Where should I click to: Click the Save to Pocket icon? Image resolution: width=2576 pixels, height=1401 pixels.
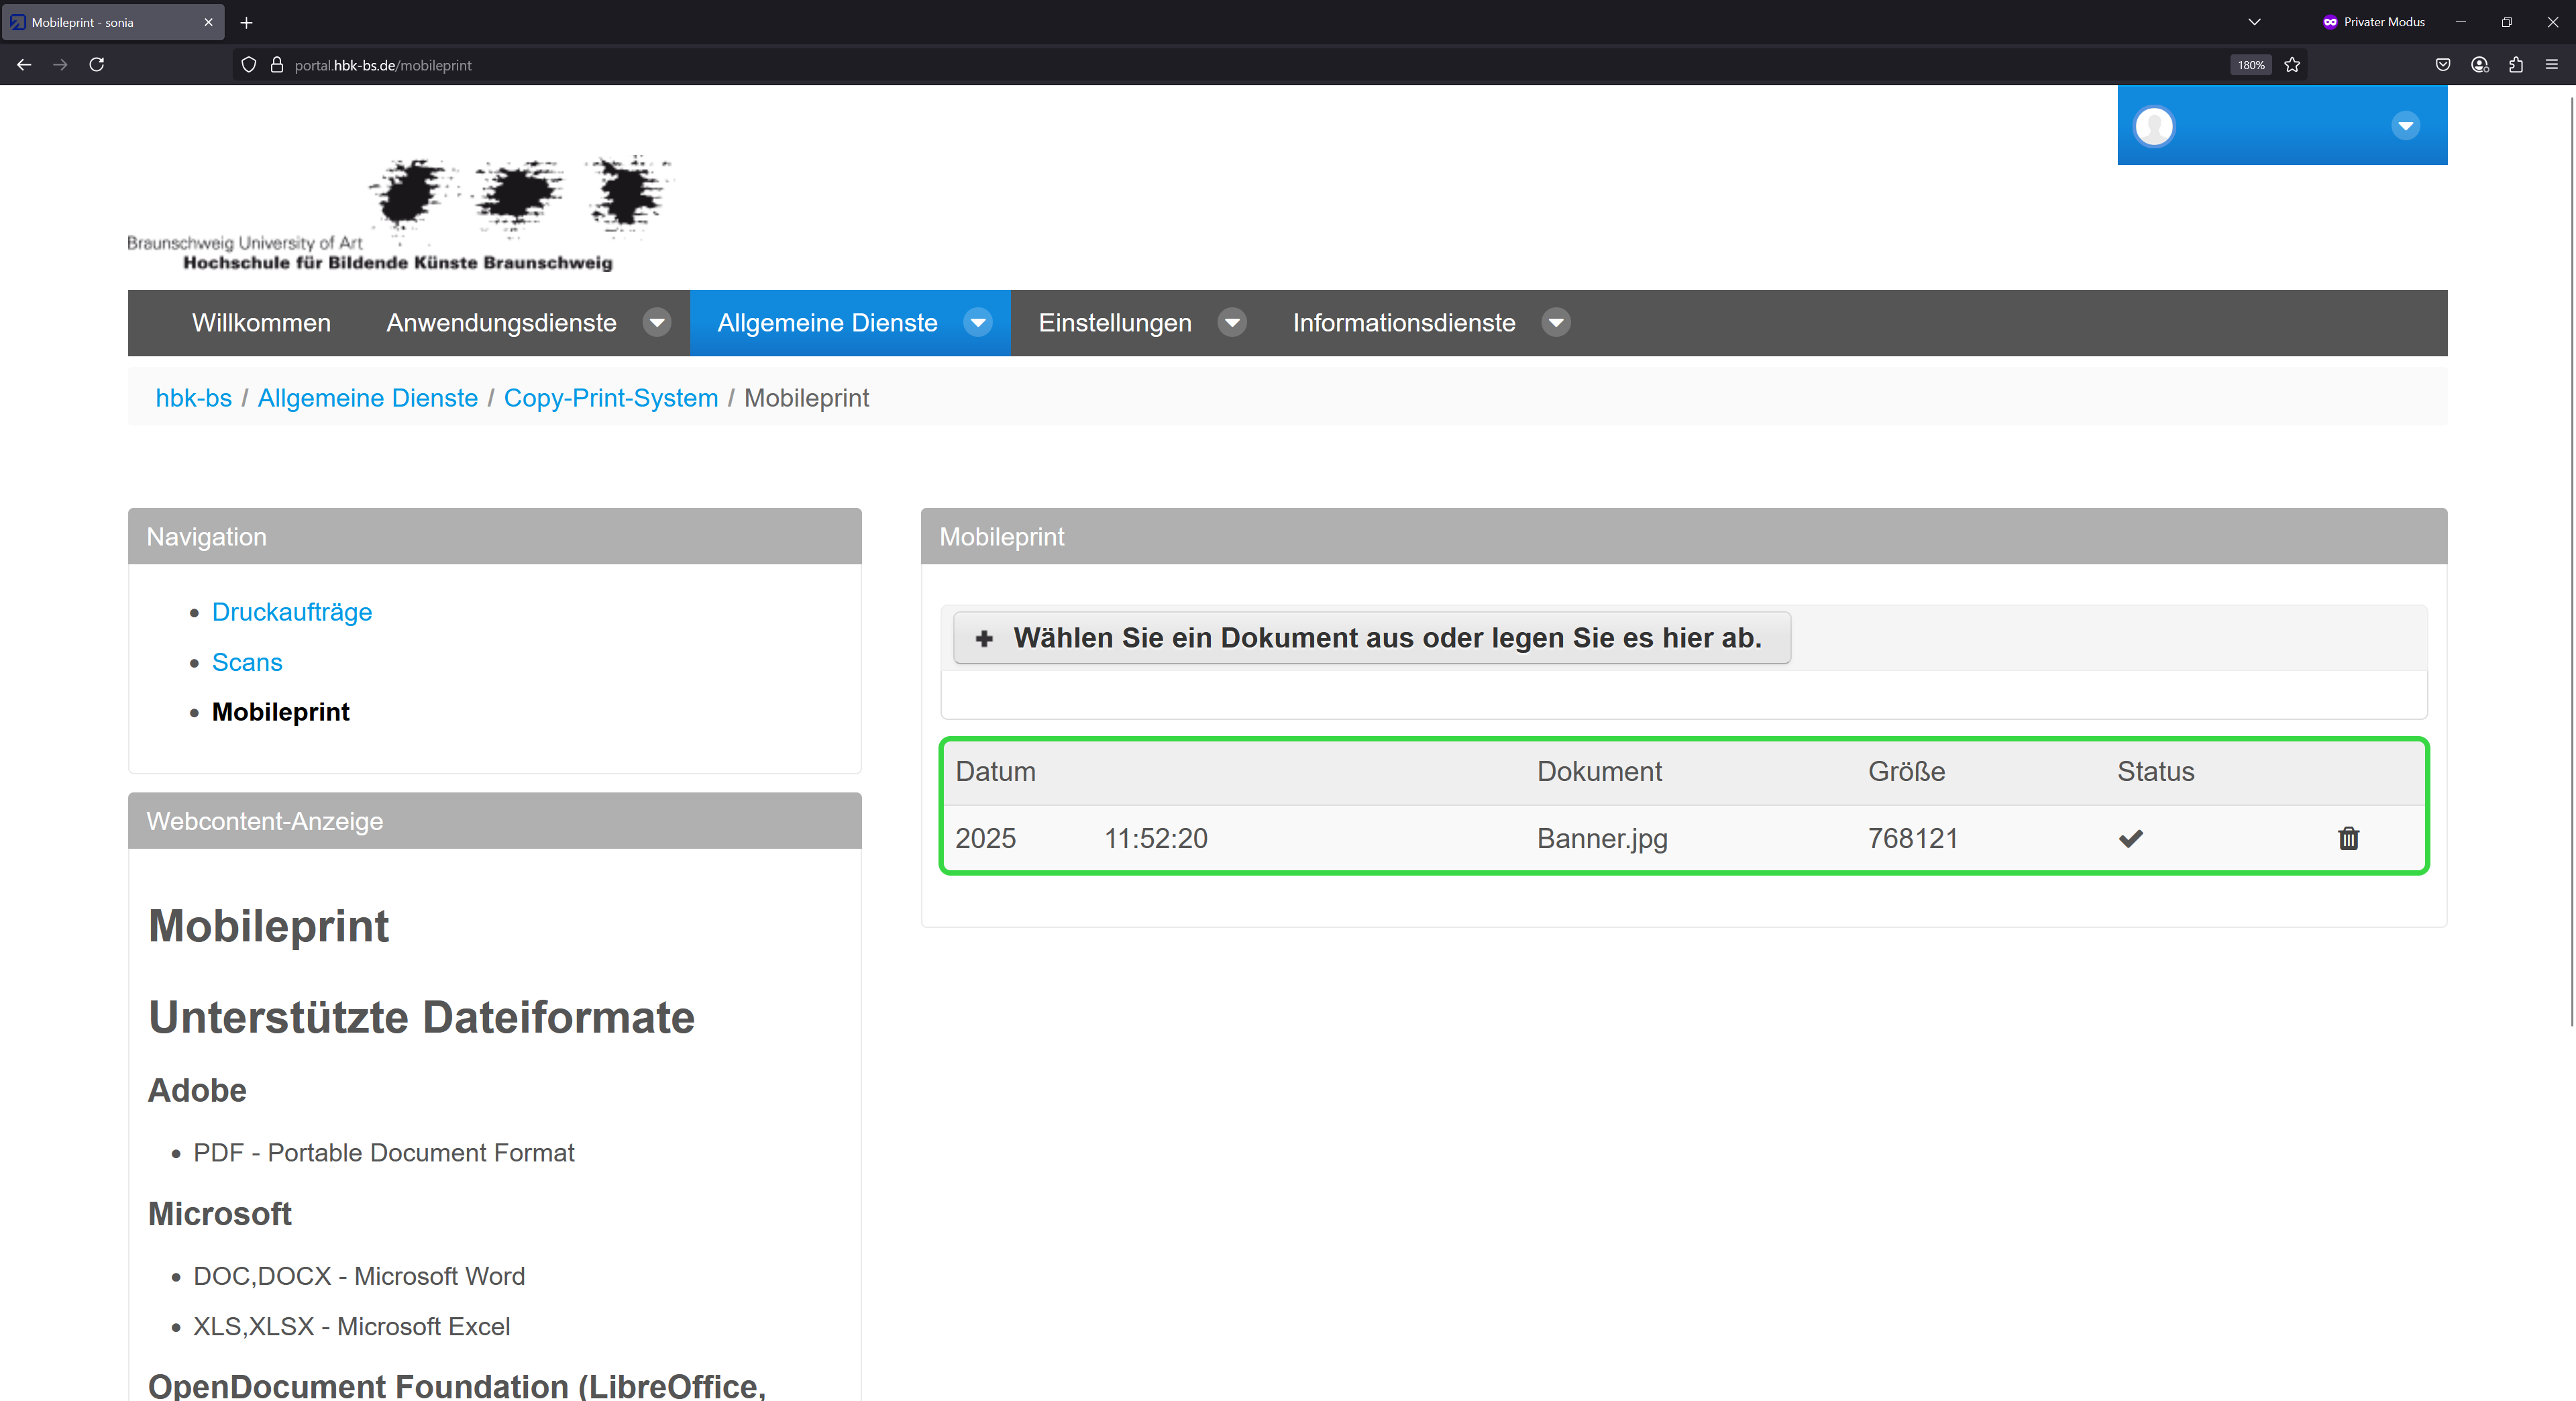pos(2443,65)
